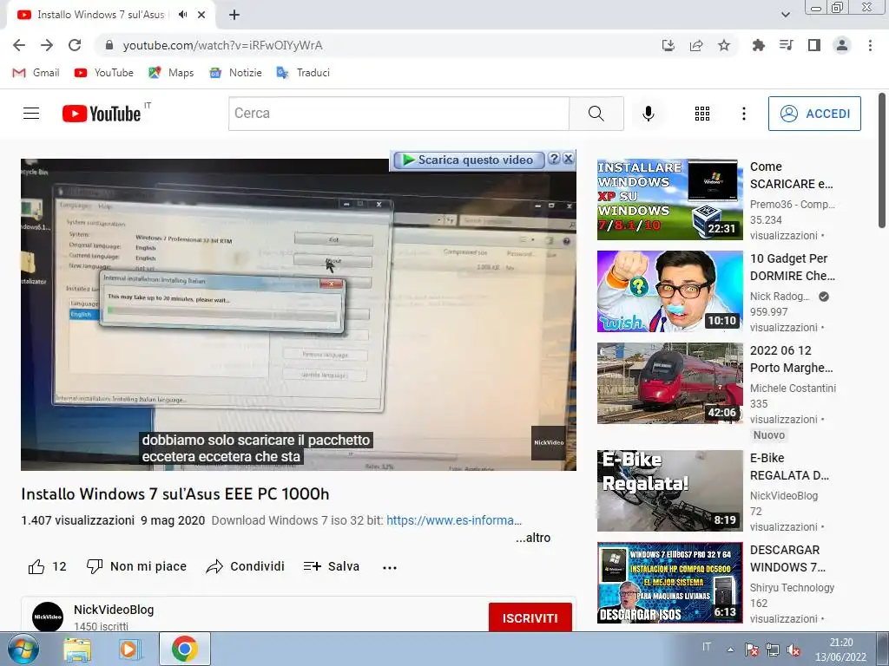Open muted volume tray icon

[794, 650]
